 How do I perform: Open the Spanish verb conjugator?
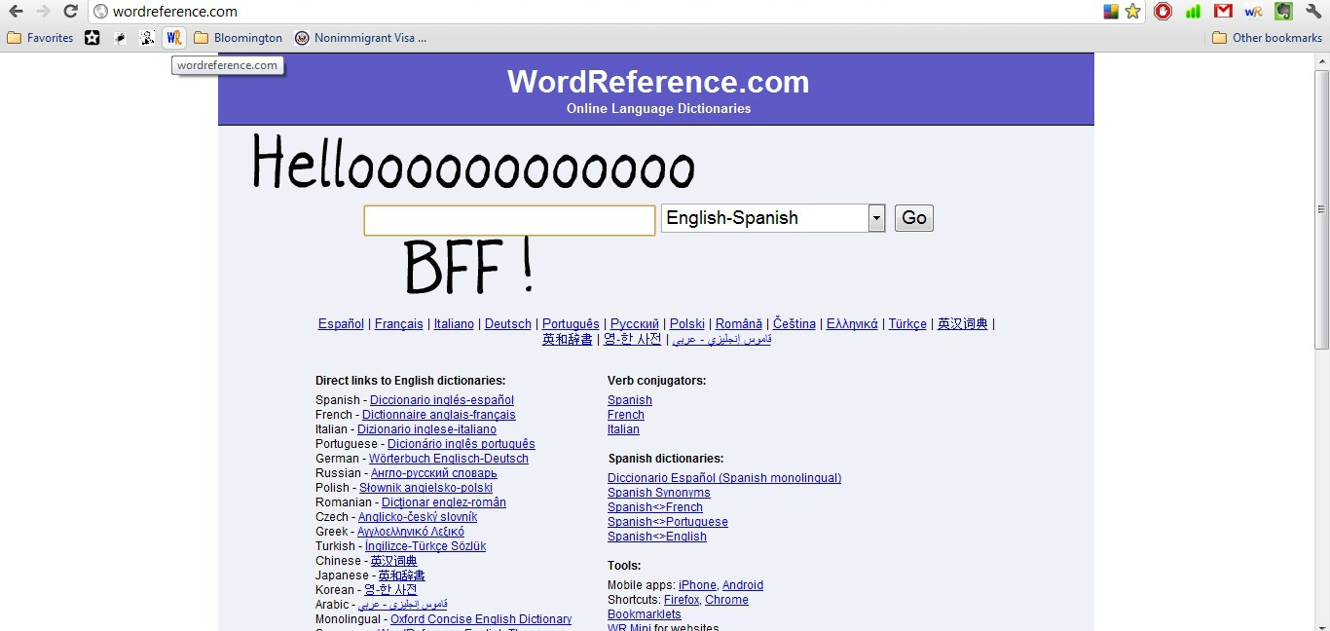click(630, 400)
